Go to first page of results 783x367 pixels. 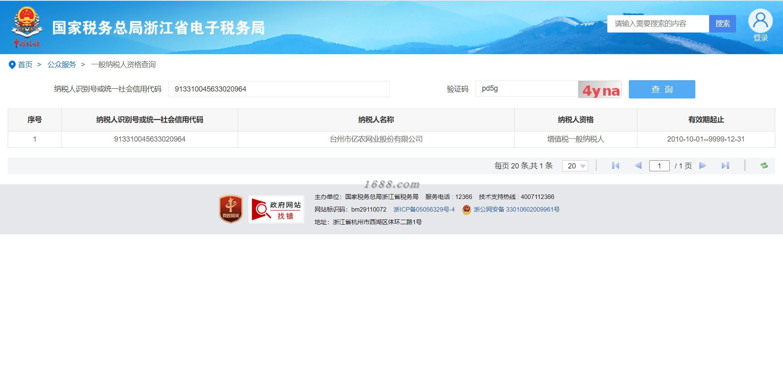pos(615,166)
